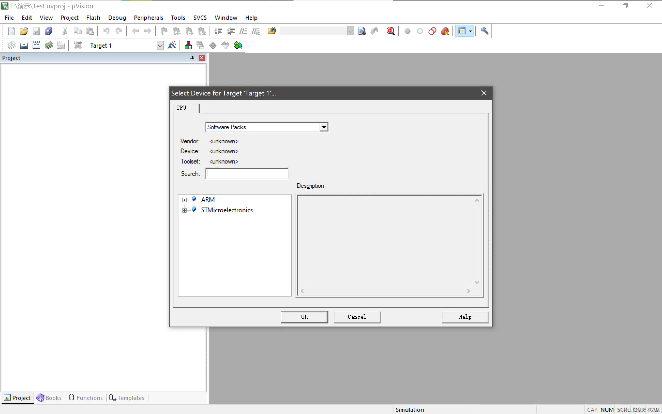Open the Software Packs dropdown
Image resolution: width=662 pixels, height=414 pixels.
point(324,127)
